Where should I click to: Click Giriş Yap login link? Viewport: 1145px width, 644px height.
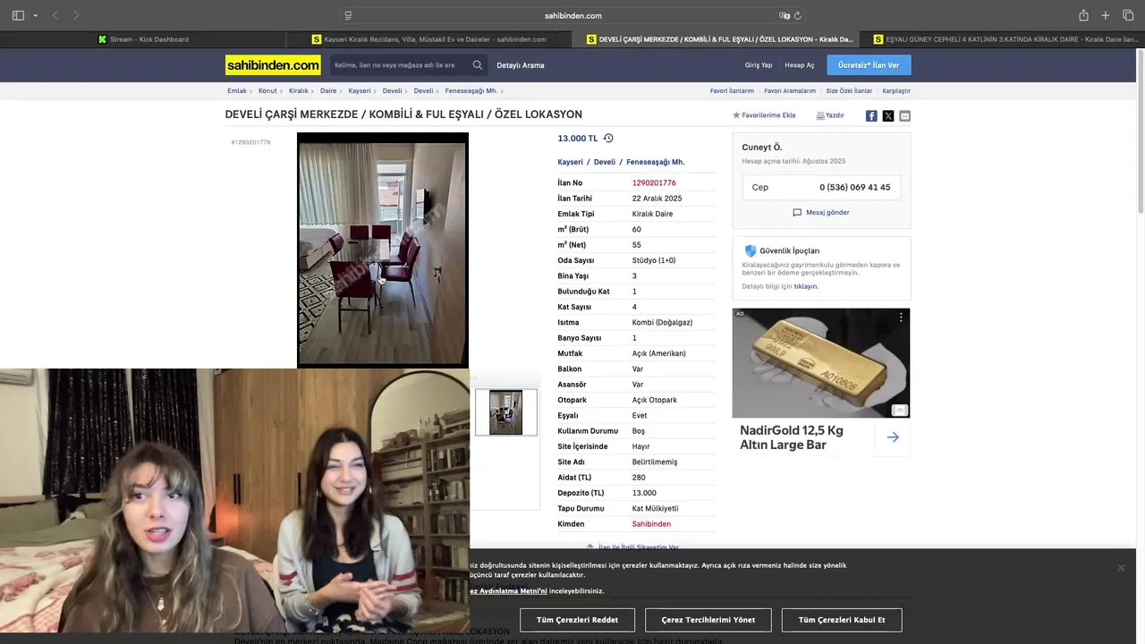[x=759, y=65]
